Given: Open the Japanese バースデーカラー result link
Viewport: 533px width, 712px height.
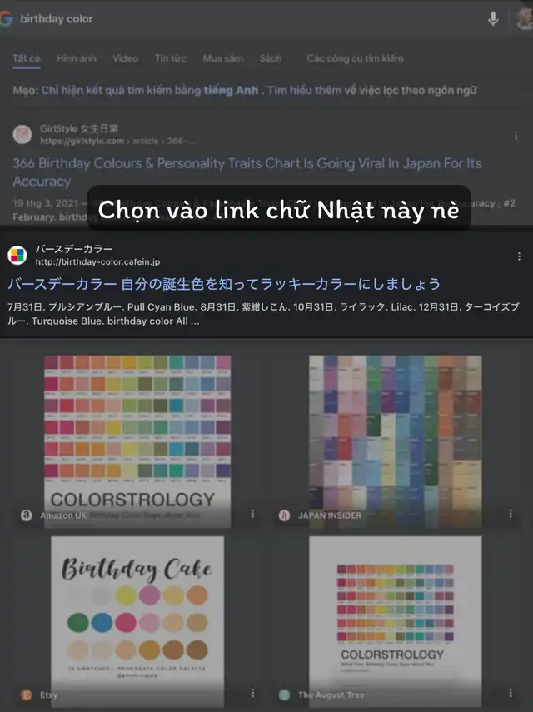Looking at the screenshot, I should point(224,284).
